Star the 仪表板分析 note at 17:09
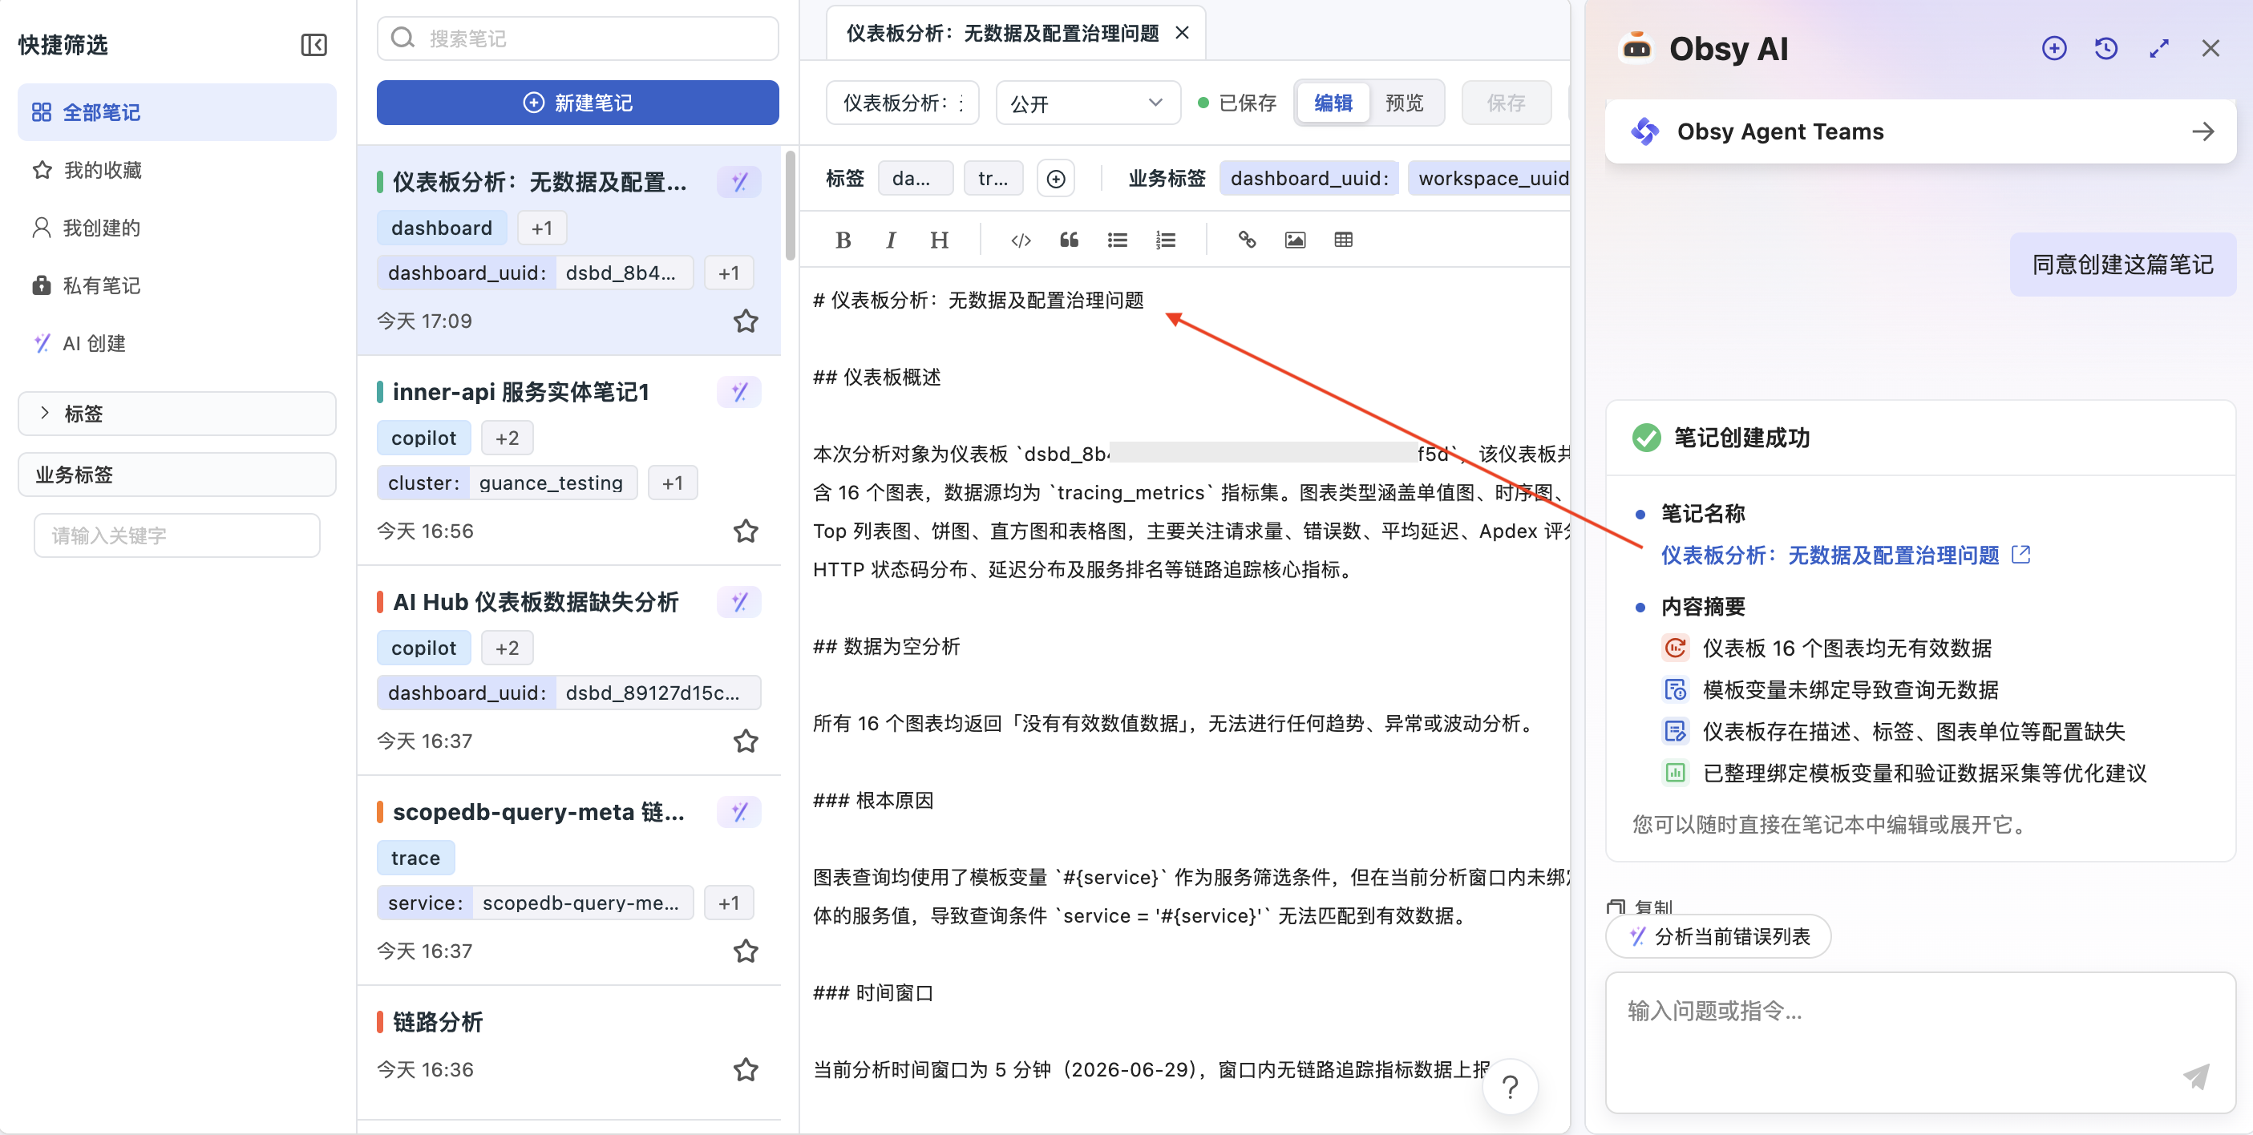 click(x=745, y=321)
